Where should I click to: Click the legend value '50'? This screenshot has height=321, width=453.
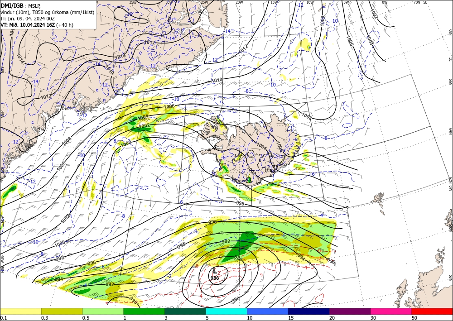(414, 318)
